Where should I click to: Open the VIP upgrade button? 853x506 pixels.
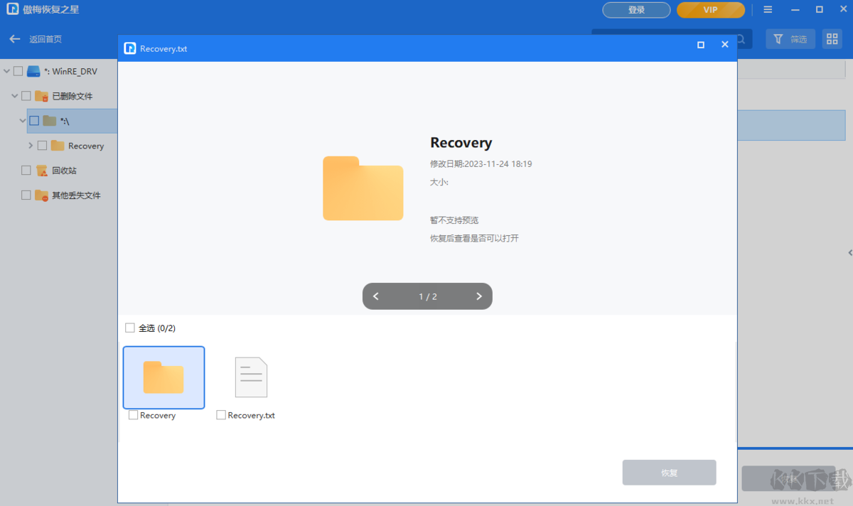710,9
